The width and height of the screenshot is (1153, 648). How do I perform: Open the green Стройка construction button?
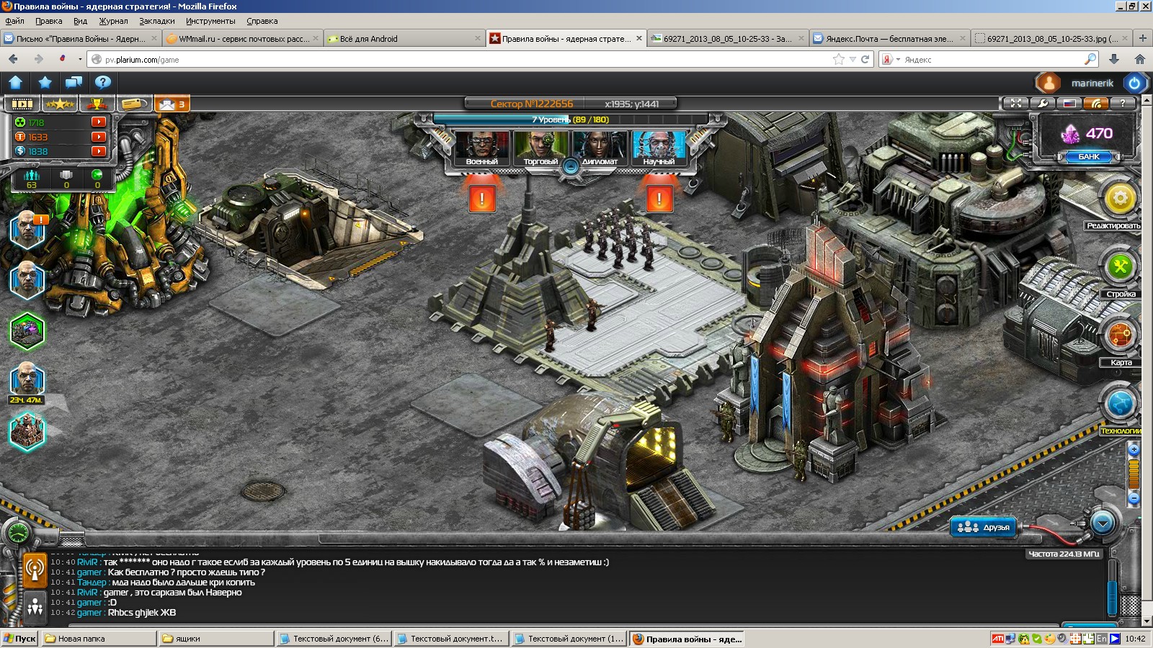(1120, 266)
